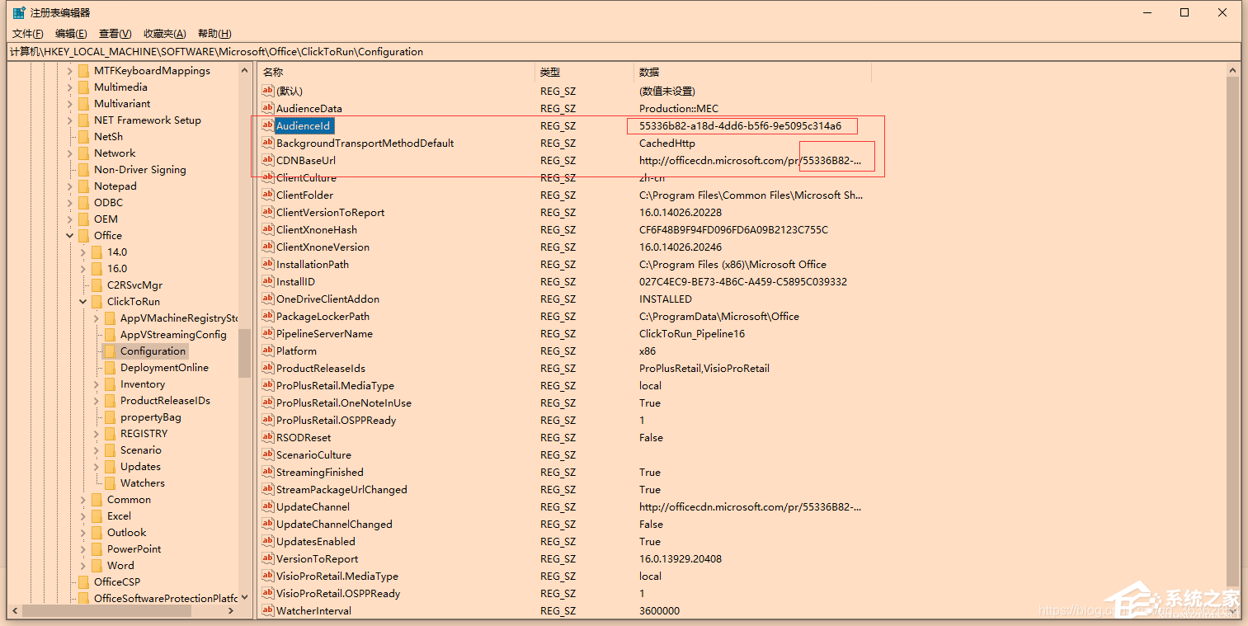The height and width of the screenshot is (626, 1248).
Task: Click the folder icon for Configuration key
Action: click(x=110, y=351)
